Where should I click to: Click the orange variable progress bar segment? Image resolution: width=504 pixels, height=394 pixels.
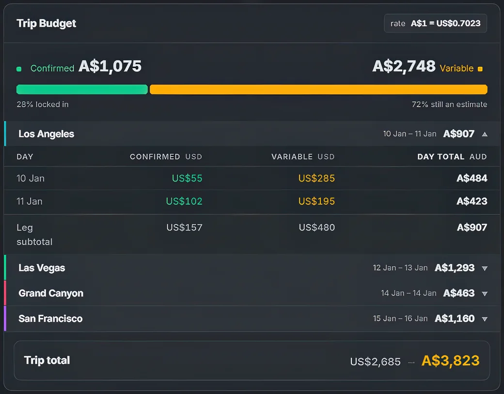[318, 89]
